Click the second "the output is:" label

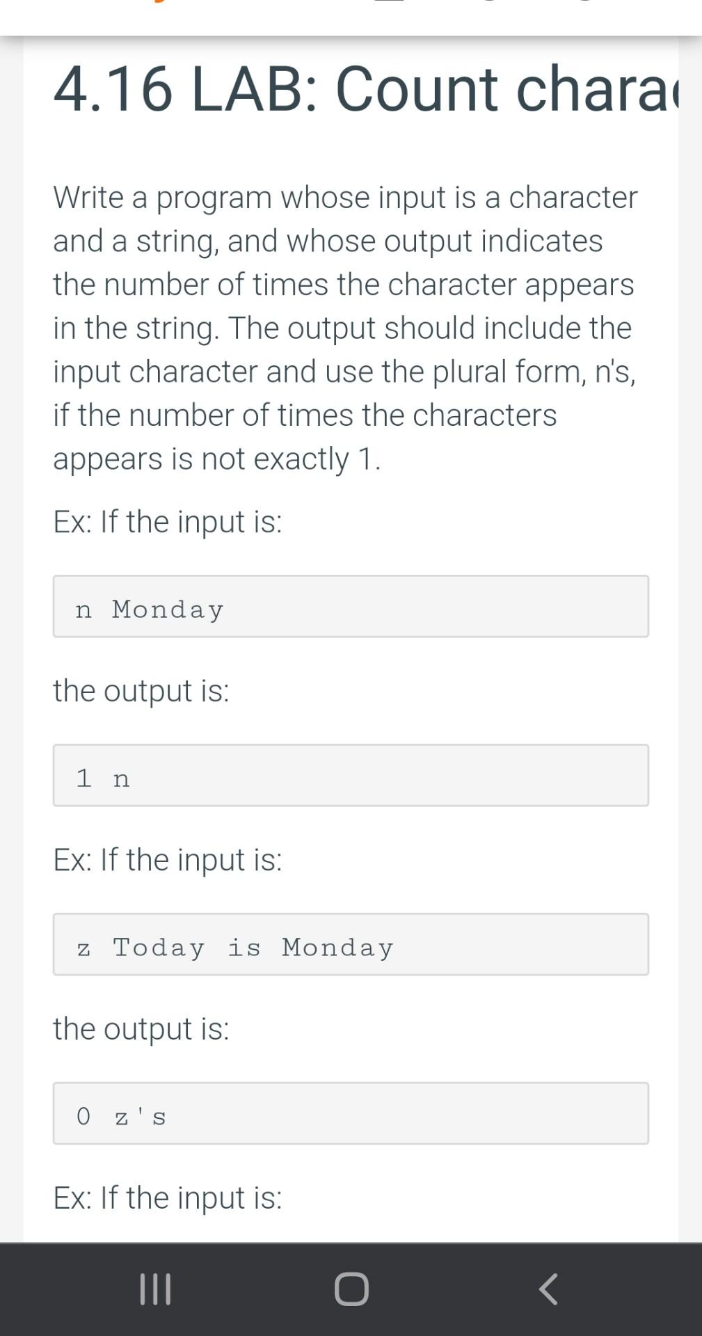[141, 1028]
